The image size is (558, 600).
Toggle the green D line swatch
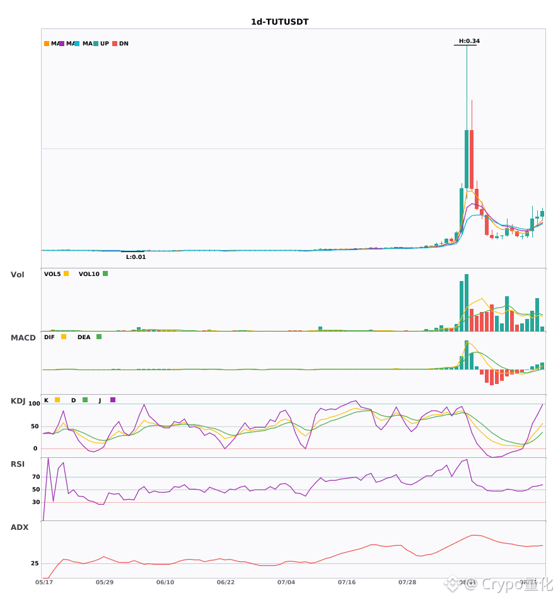pos(85,400)
